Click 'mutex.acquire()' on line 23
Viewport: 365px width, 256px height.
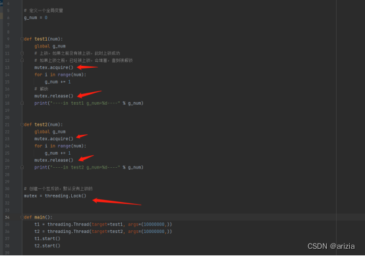click(x=54, y=139)
